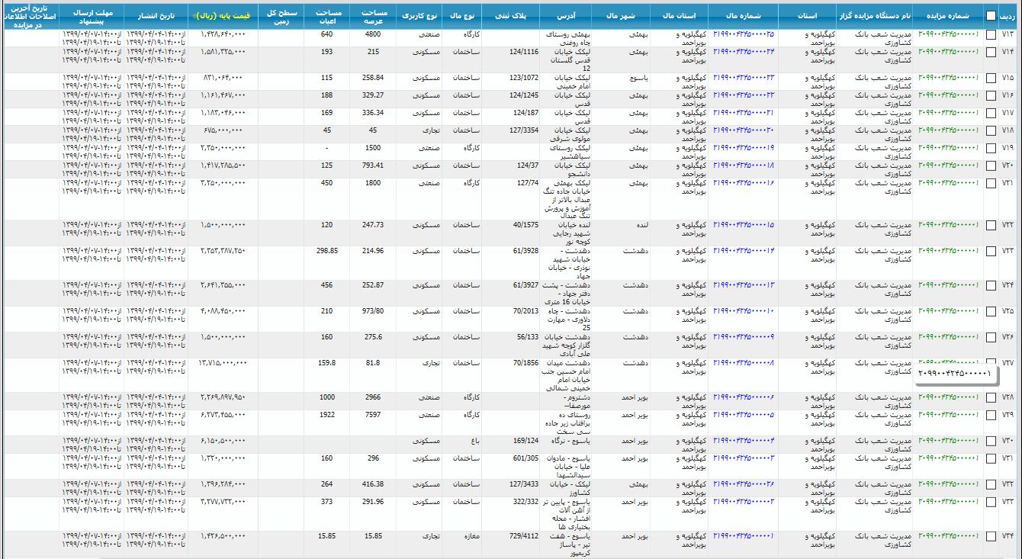Viewport: 1022px width, 559px height.
Task: Open auction number link in row ۷۱۳
Action: 948,34
